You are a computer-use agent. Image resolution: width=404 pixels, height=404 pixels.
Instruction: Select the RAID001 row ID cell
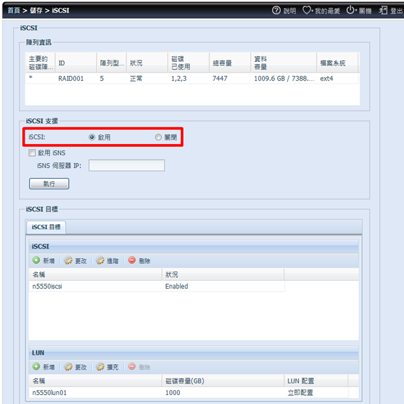click(71, 78)
